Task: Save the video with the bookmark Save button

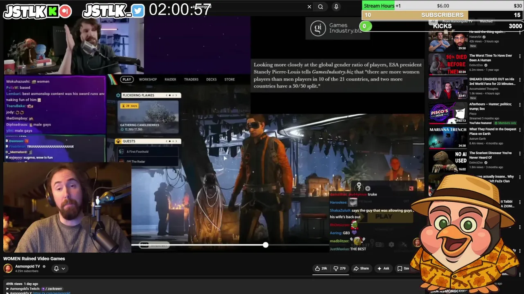Action: [x=404, y=268]
